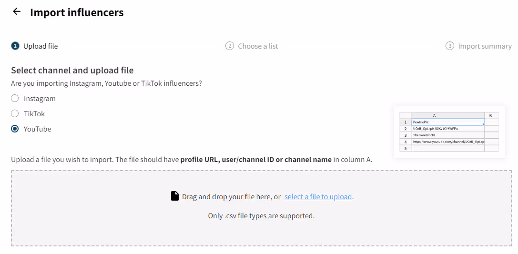Click the dashed drag and drop upload area
518x254 pixels.
pos(261,208)
